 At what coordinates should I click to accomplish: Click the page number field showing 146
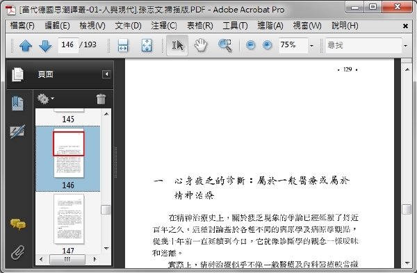tap(68, 44)
